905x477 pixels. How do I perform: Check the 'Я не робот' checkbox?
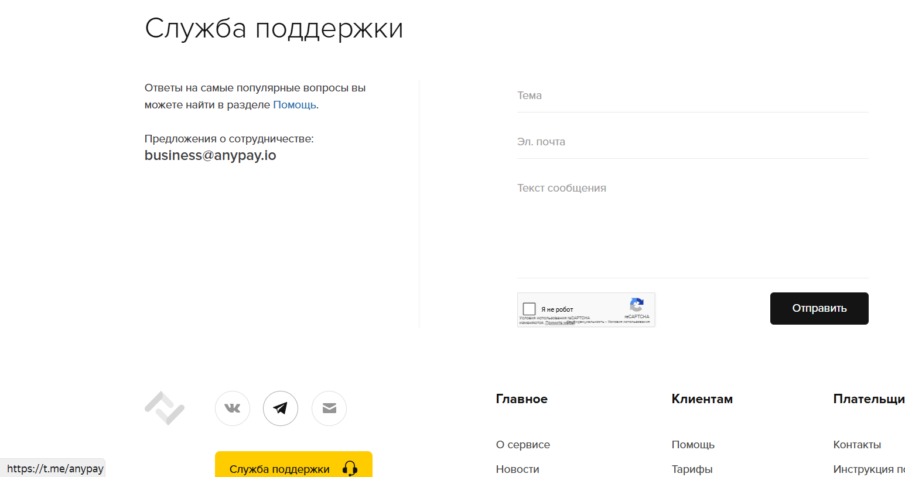click(529, 308)
